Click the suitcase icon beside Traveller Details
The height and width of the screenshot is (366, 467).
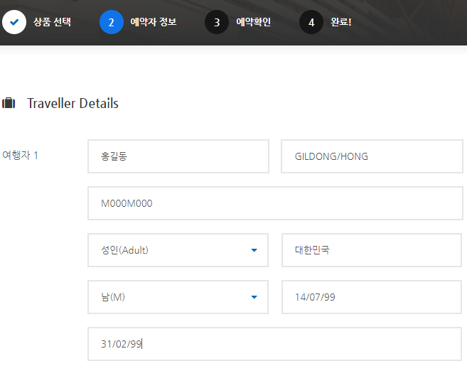coord(9,104)
